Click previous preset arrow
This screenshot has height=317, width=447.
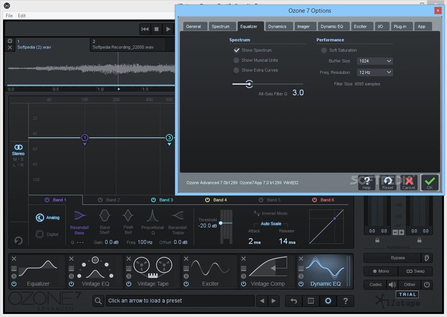tap(262, 301)
